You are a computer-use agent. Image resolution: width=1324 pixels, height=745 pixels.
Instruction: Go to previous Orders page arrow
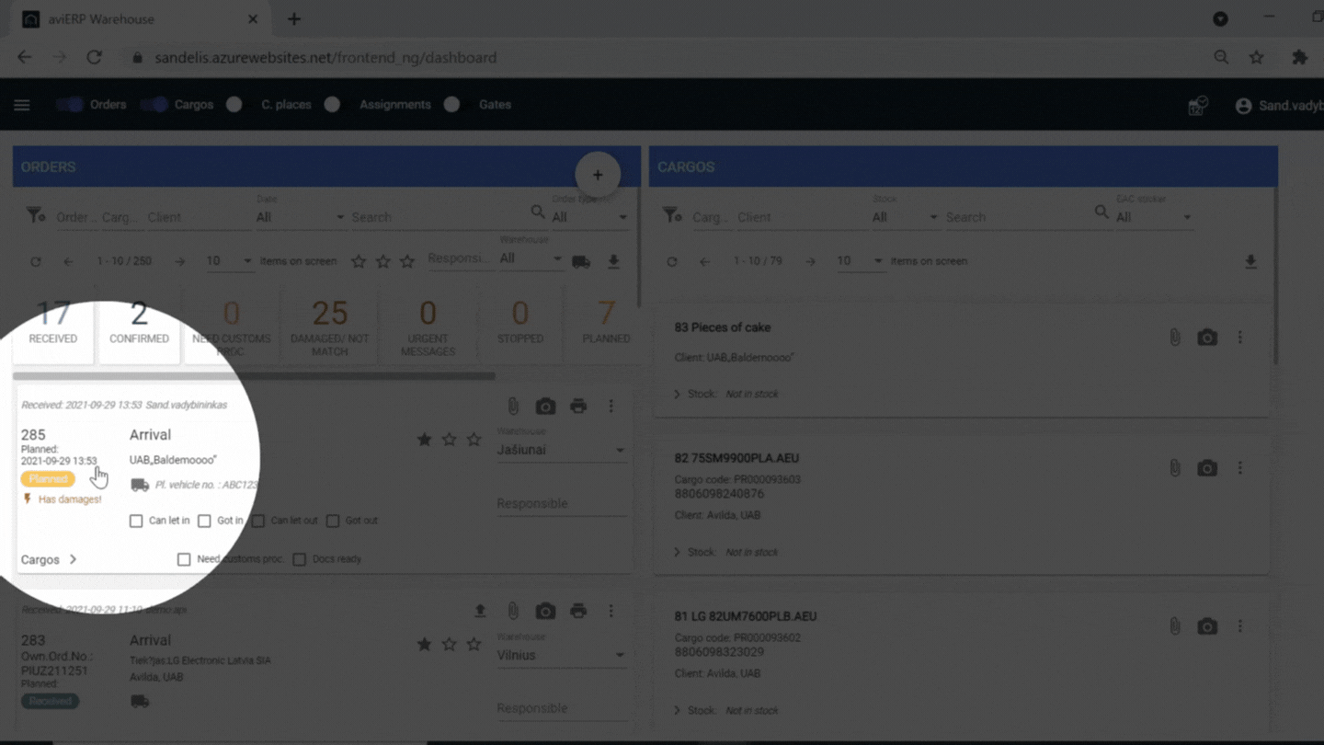(68, 261)
